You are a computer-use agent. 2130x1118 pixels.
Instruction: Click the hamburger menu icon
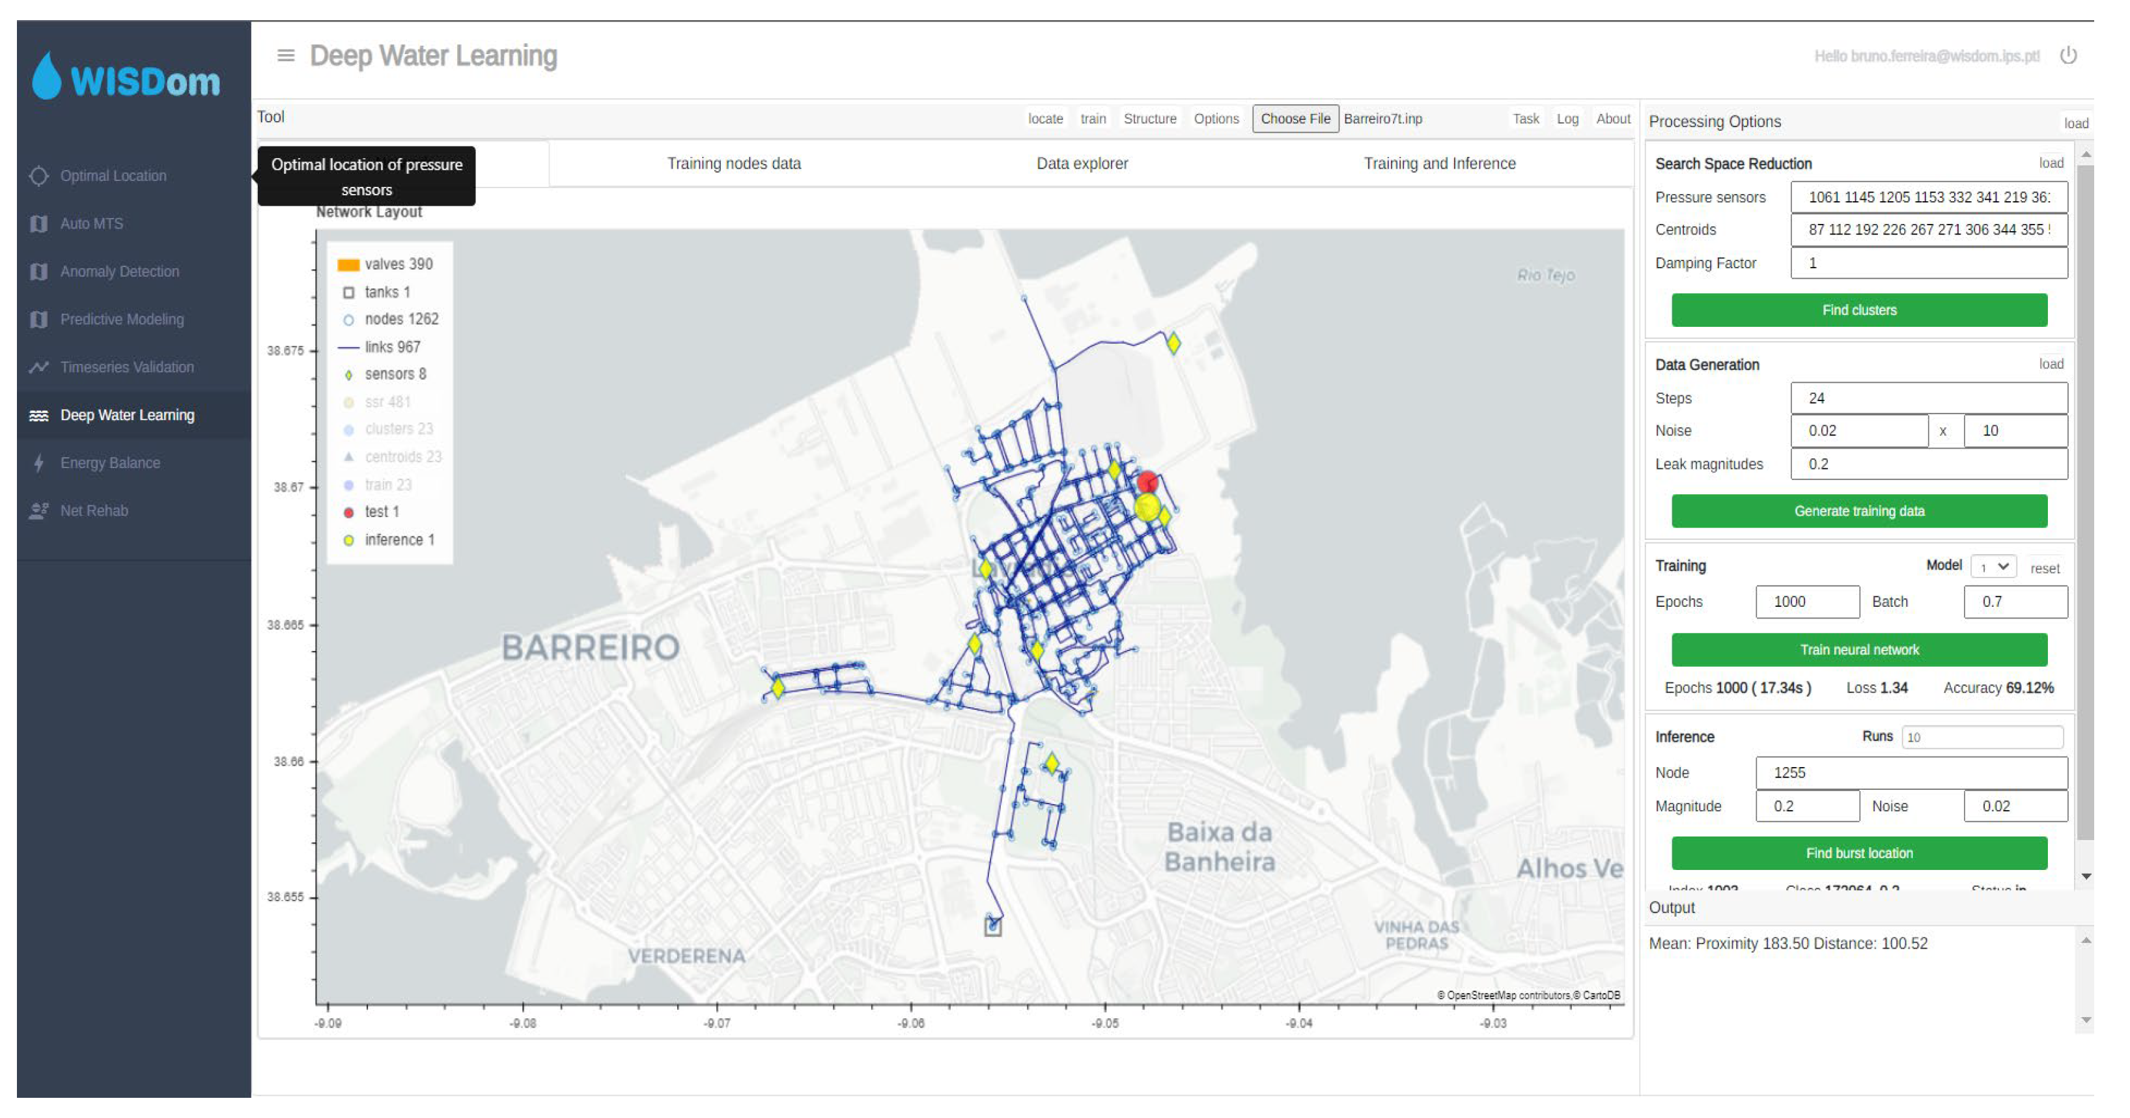click(285, 55)
